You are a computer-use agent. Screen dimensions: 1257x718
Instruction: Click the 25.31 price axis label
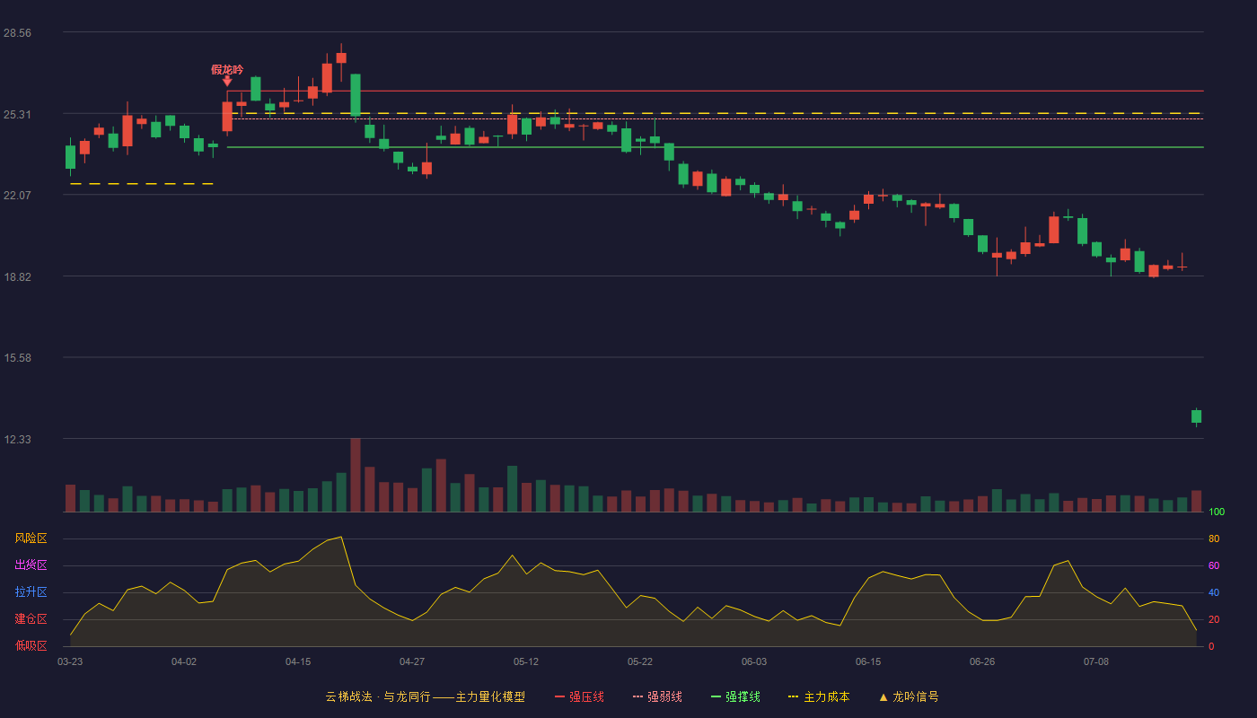point(17,114)
